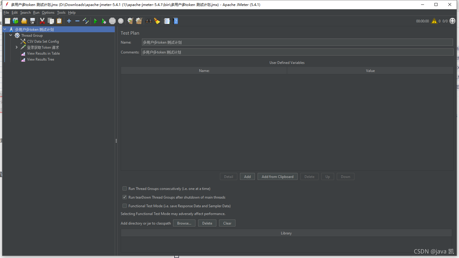Click the Down button
This screenshot has width=459, height=258.
345,176
